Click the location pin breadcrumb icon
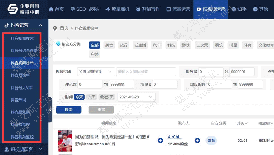The image size is (274, 155). [55, 28]
